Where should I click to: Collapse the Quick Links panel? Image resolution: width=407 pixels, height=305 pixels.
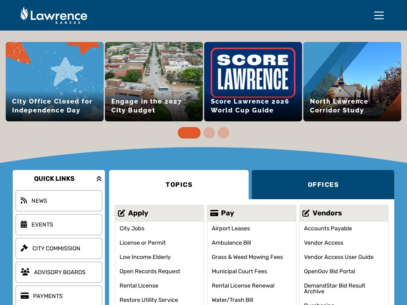[x=99, y=179]
